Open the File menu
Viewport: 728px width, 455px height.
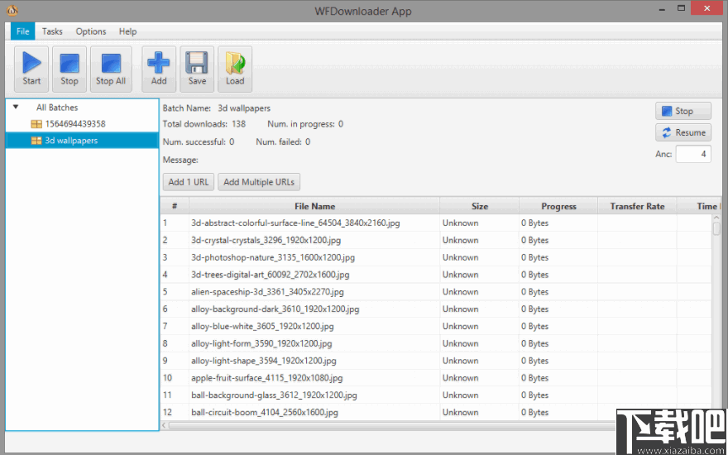pyautogui.click(x=23, y=31)
